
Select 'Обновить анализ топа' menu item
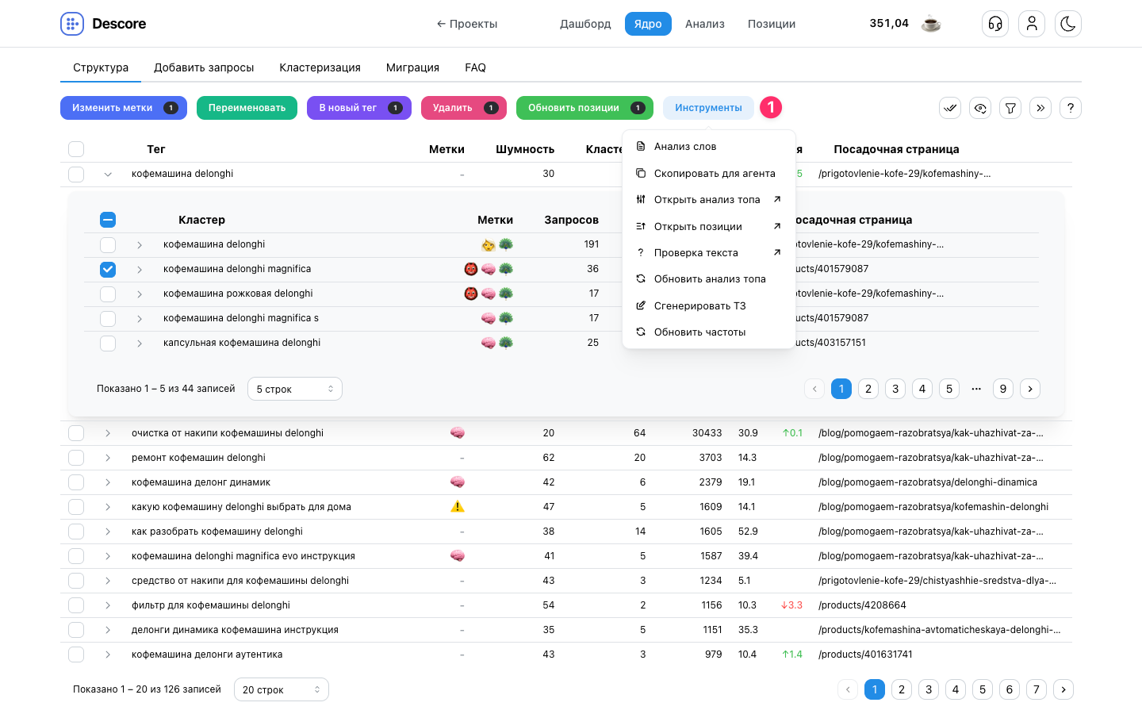709,279
